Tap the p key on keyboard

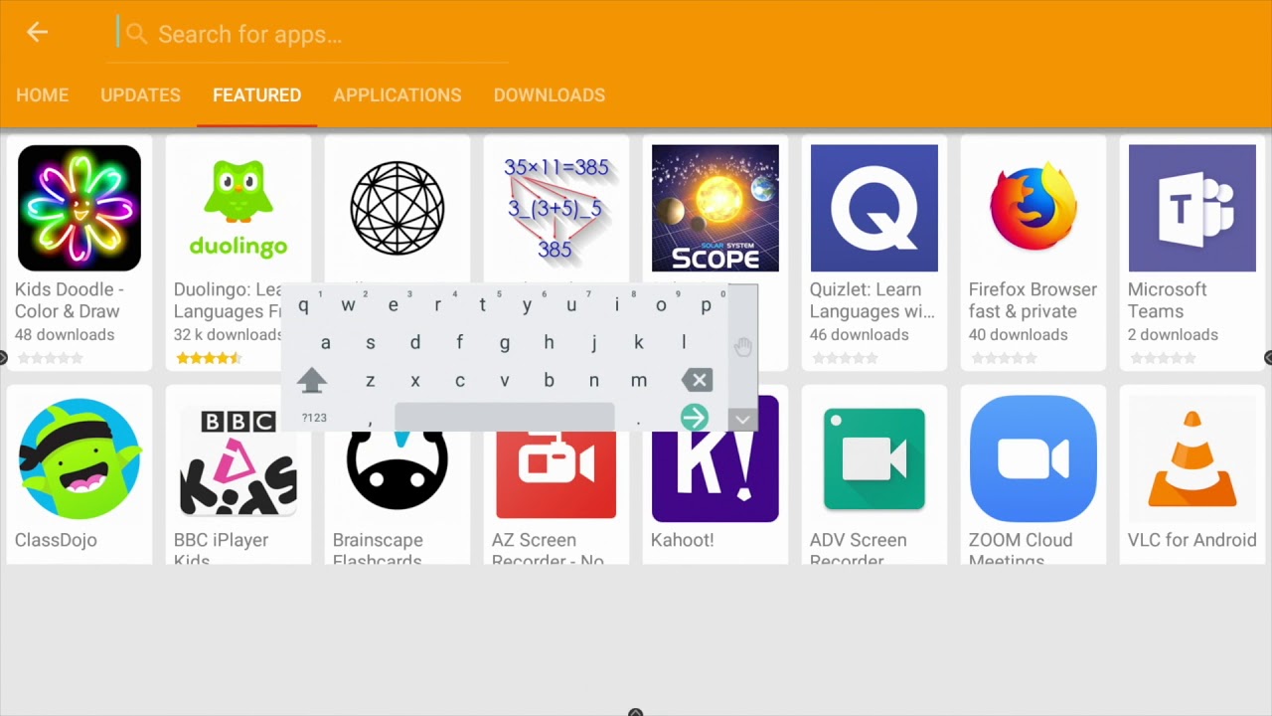pos(707,305)
